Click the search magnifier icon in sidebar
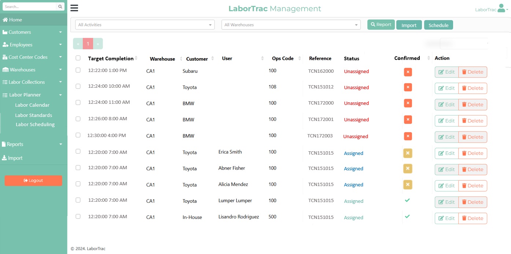 coord(60,7)
